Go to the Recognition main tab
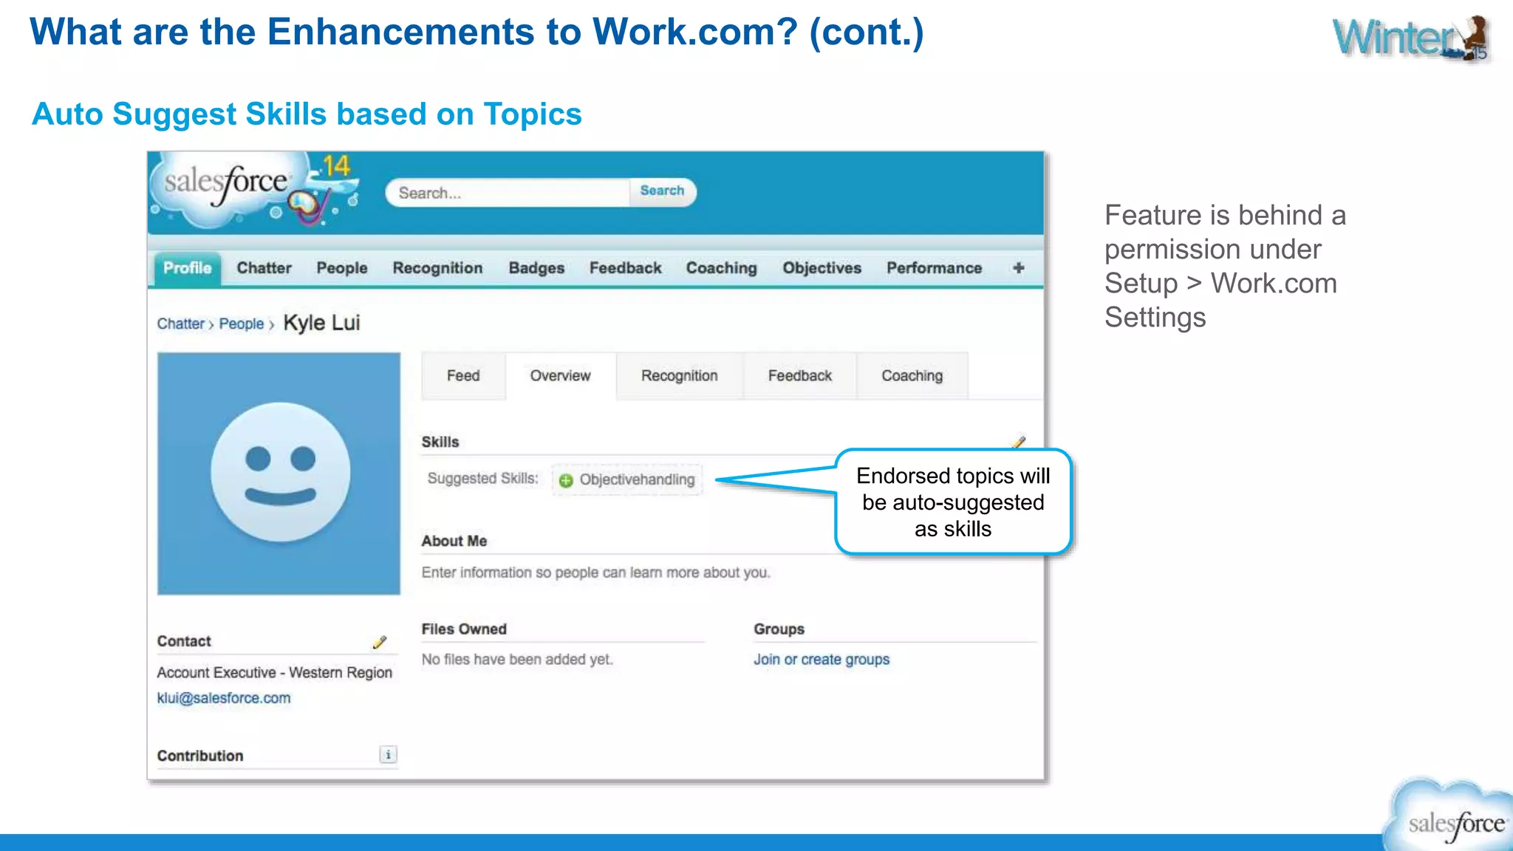1513x851 pixels. pos(437,268)
